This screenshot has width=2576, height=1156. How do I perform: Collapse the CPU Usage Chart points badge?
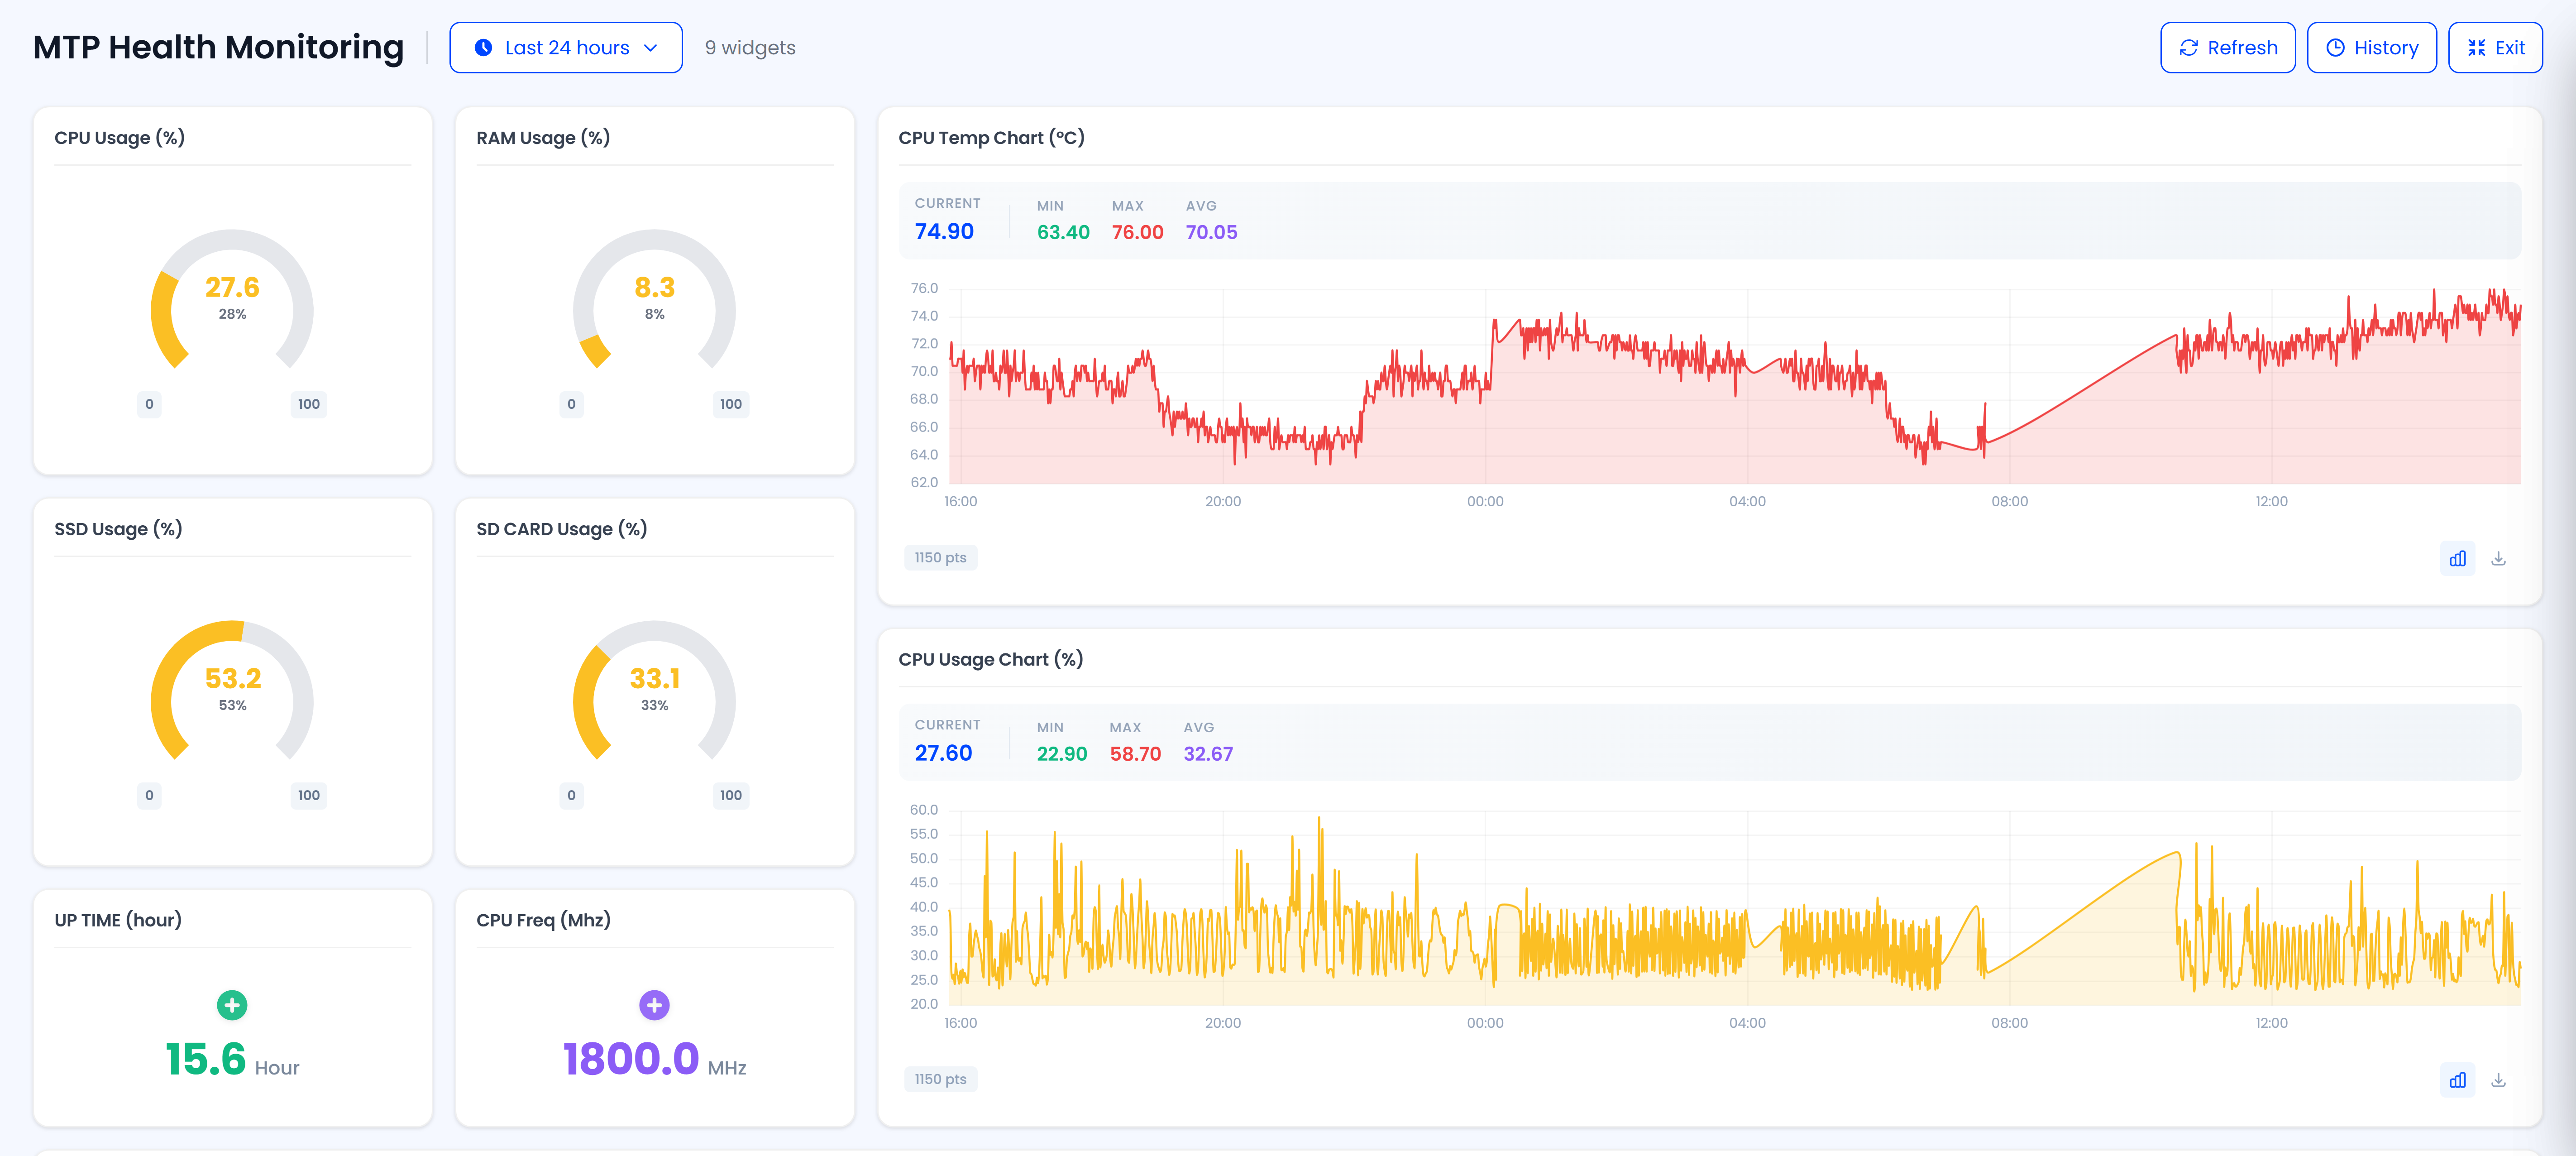[x=940, y=1079]
